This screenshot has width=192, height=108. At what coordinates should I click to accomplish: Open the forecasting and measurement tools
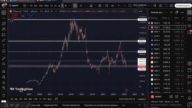(4, 35)
